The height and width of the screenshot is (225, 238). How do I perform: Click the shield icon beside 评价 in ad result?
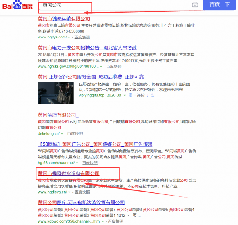point(131,95)
